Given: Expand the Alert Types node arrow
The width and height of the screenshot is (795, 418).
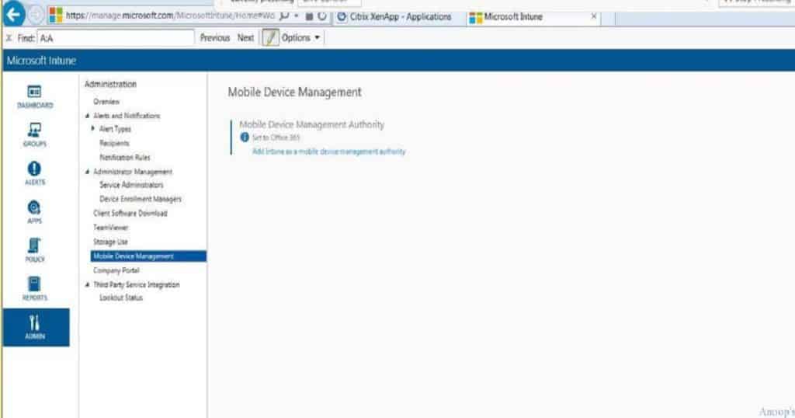Looking at the screenshot, I should [x=93, y=129].
